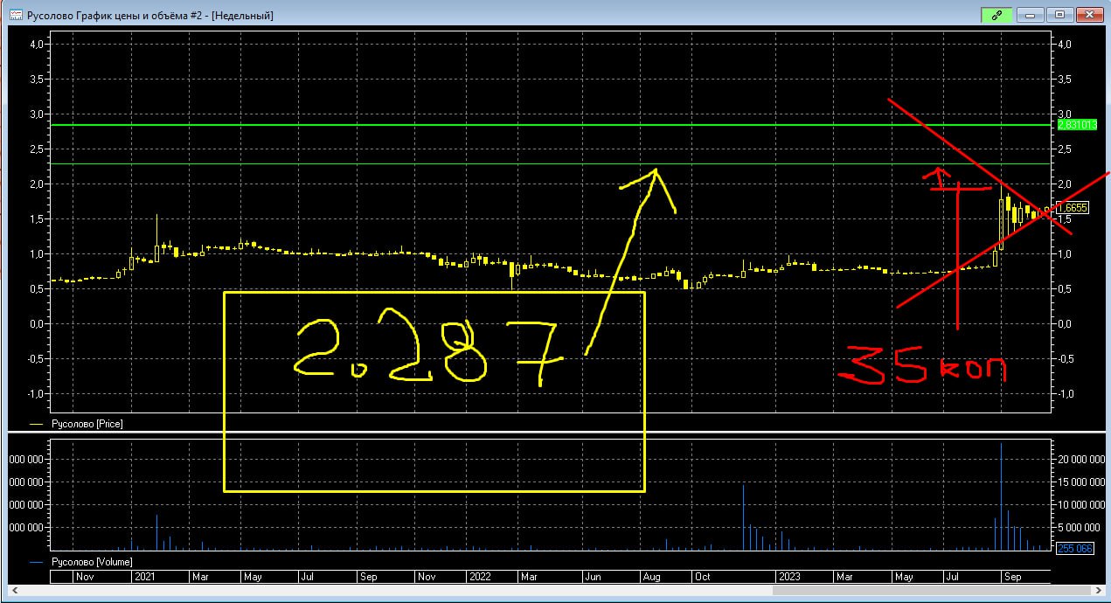Image resolution: width=1111 pixels, height=603 pixels.
Task: Maximize the Русолово chart window
Action: (1059, 15)
